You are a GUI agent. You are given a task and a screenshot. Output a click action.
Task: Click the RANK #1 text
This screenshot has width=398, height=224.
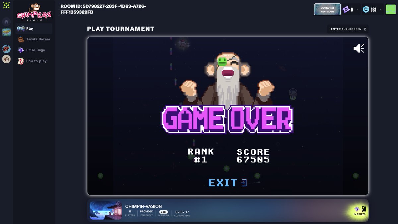coord(201,156)
